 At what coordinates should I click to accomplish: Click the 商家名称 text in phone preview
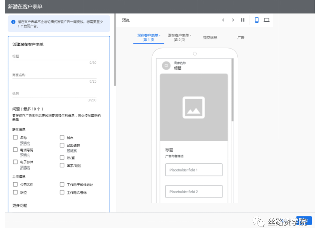180,63
